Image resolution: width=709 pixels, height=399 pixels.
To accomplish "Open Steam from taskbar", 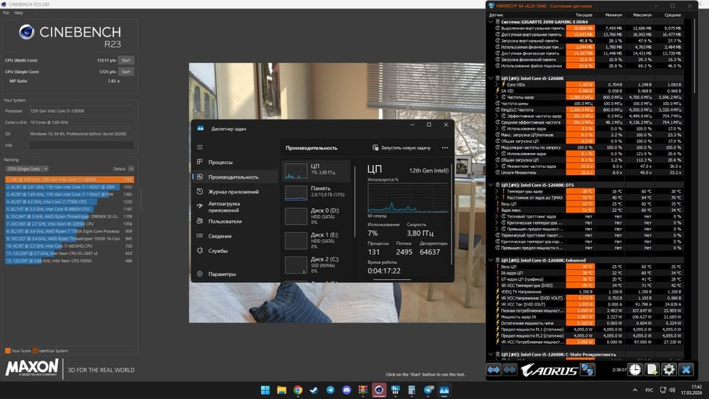I will [x=314, y=390].
